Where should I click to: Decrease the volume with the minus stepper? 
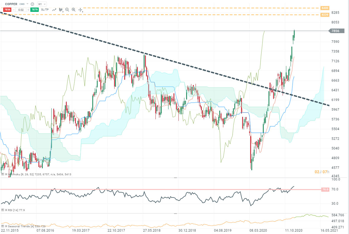(x=14, y=10)
